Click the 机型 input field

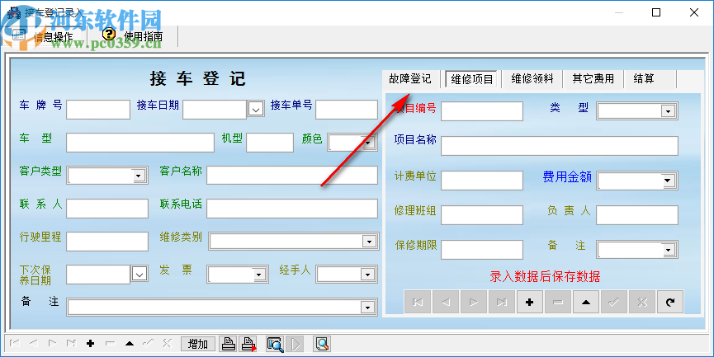coord(270,143)
